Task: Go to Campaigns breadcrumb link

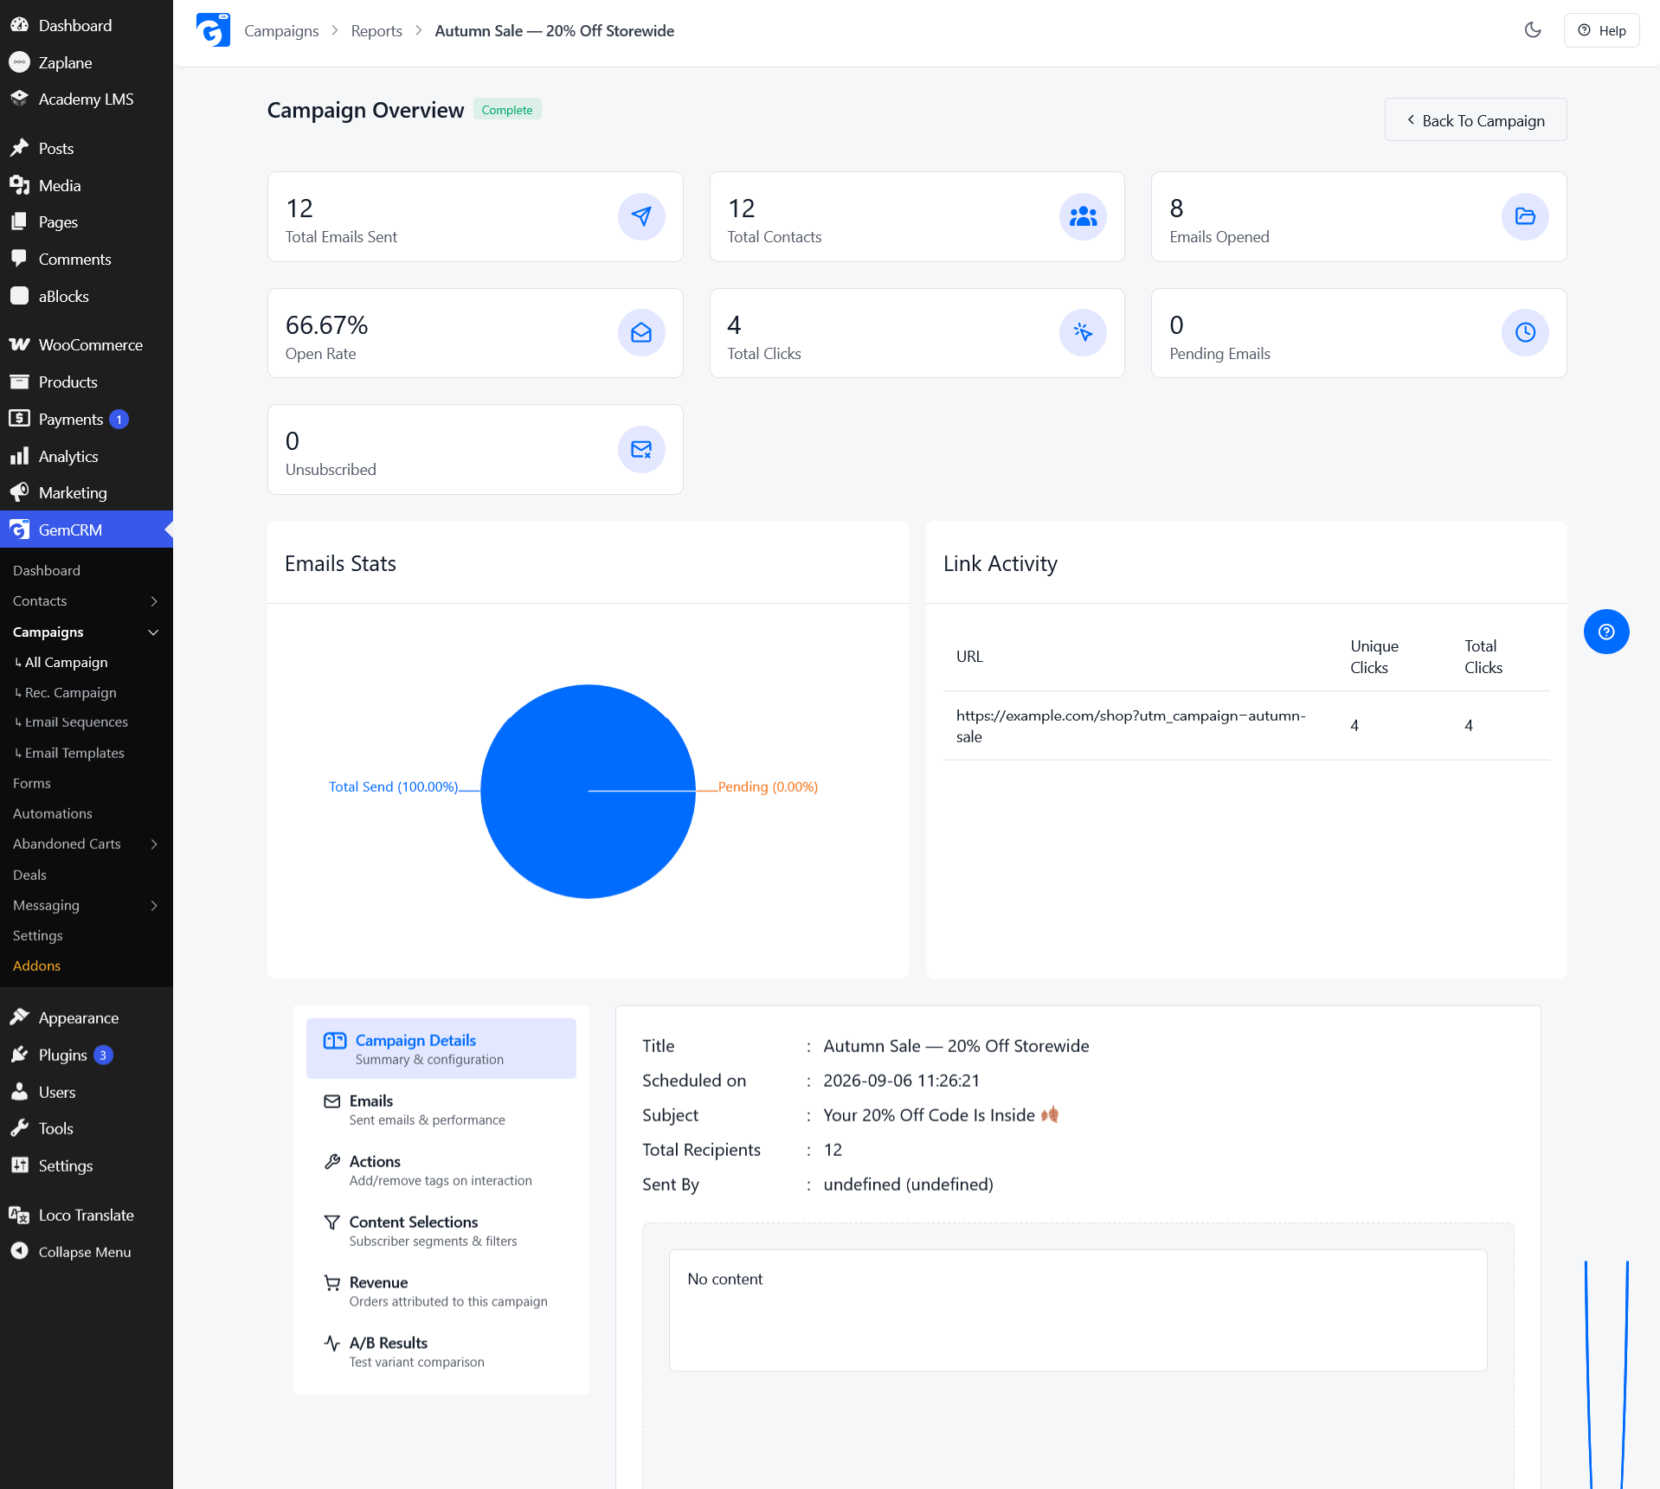Action: point(281,31)
